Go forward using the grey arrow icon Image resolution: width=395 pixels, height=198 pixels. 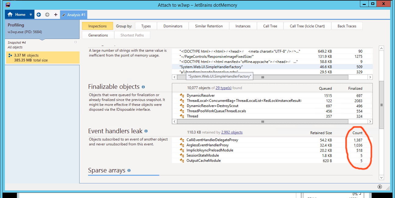(x=47, y=15)
